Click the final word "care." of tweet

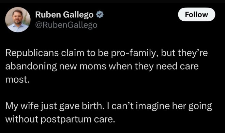tap(105, 119)
